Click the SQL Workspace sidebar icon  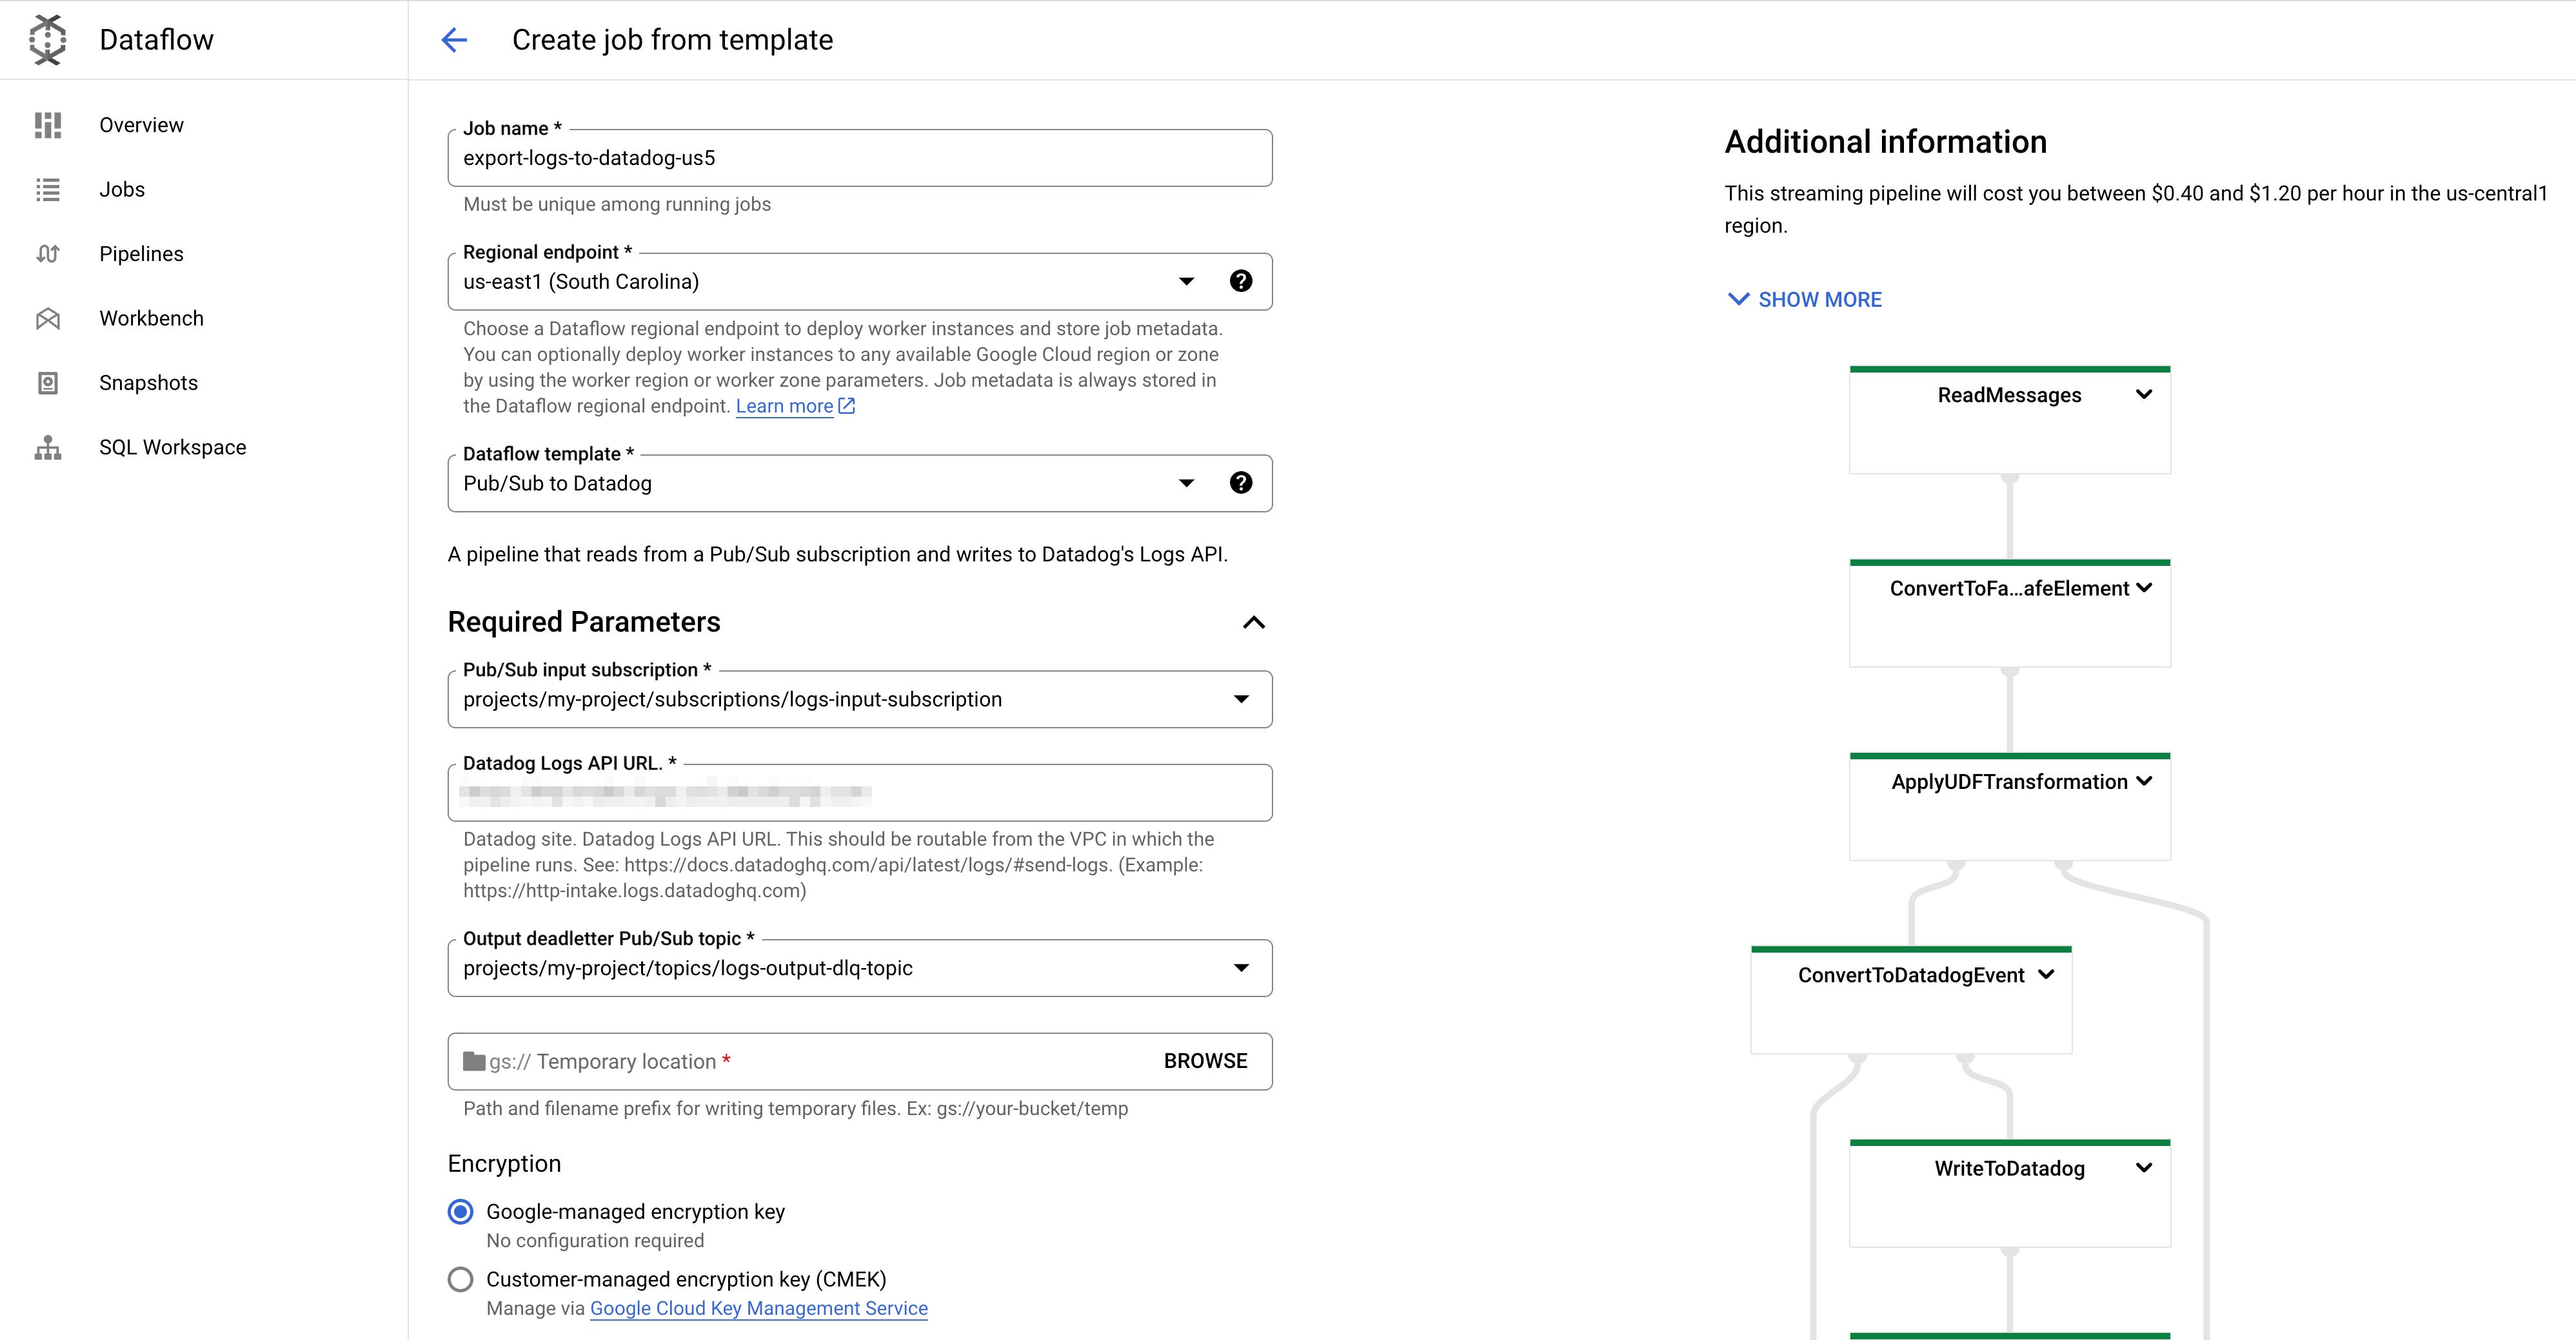pos(48,447)
